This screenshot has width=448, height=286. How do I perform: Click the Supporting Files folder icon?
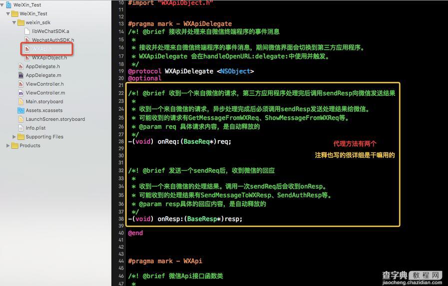coord(21,137)
